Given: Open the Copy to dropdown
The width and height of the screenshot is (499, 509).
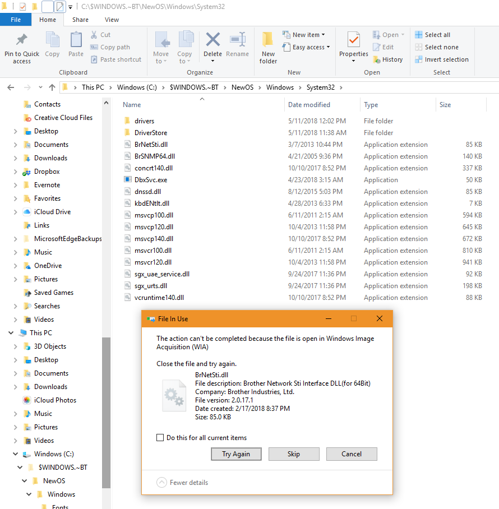Looking at the screenshot, I should 184,48.
